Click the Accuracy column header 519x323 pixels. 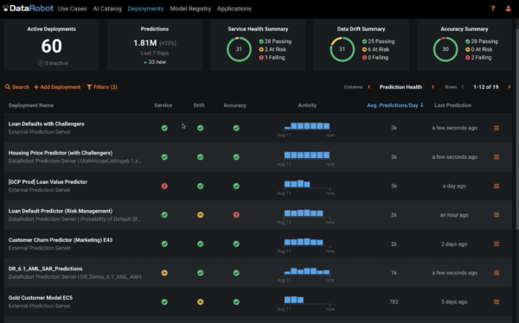pos(234,105)
